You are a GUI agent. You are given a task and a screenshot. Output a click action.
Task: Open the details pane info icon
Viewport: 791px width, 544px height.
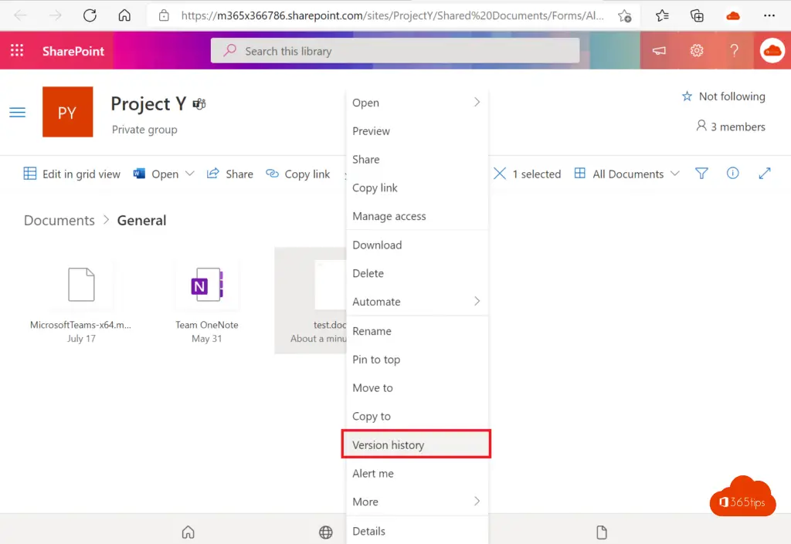point(732,174)
